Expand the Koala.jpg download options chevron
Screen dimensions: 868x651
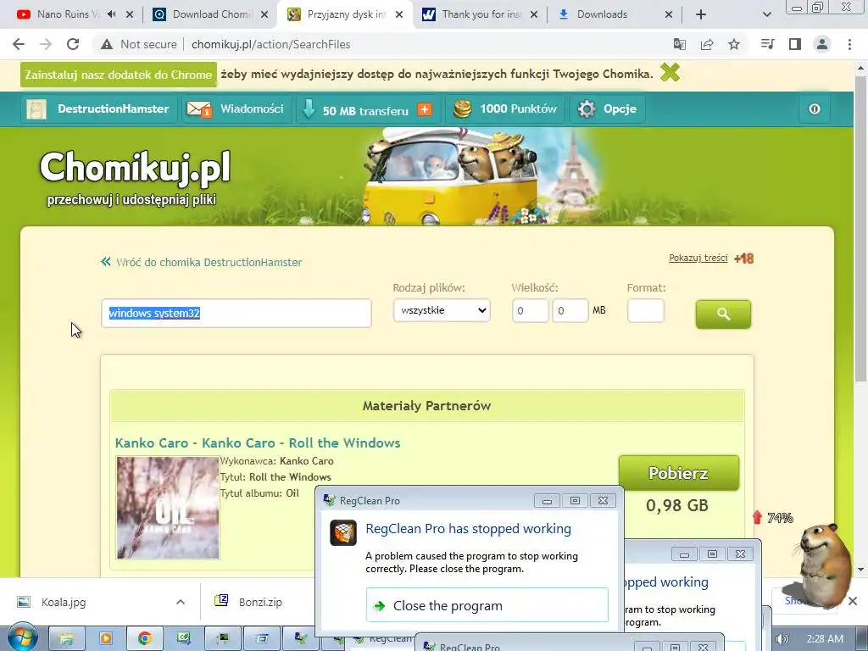click(180, 603)
